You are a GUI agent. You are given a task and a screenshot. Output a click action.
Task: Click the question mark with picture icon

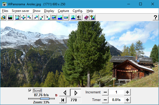[92, 17]
